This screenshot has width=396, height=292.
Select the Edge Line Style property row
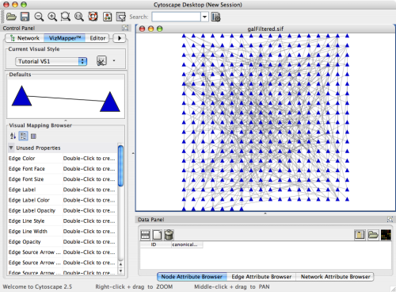point(63,221)
